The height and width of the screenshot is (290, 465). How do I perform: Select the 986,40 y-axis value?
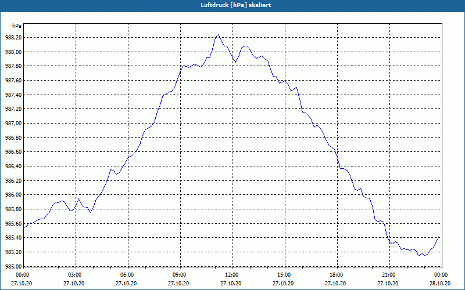[x=13, y=166]
